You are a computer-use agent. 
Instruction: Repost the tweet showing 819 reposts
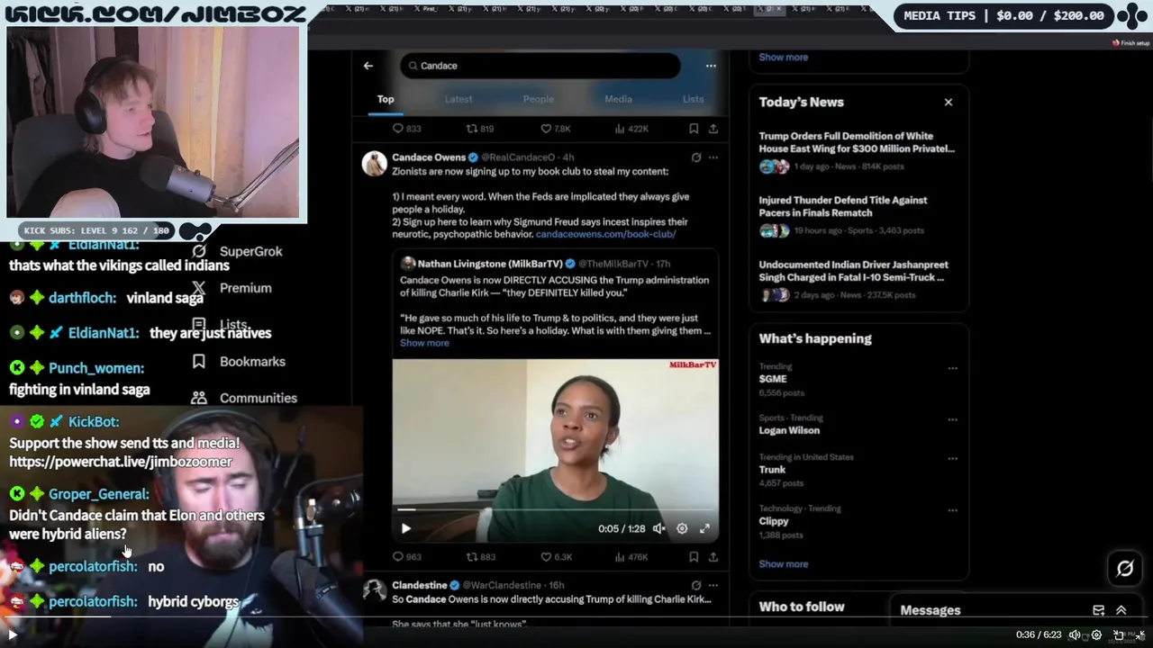(x=479, y=129)
